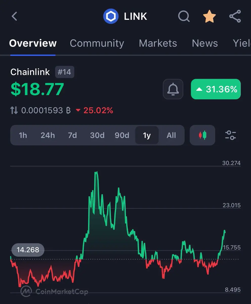
Task: Tap the red 25.02% BTC change
Action: pyautogui.click(x=94, y=110)
